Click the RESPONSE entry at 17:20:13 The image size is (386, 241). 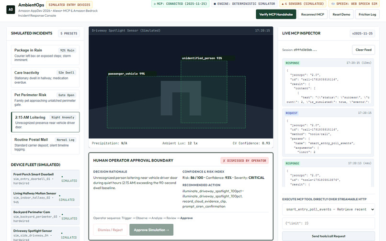pos(328,173)
